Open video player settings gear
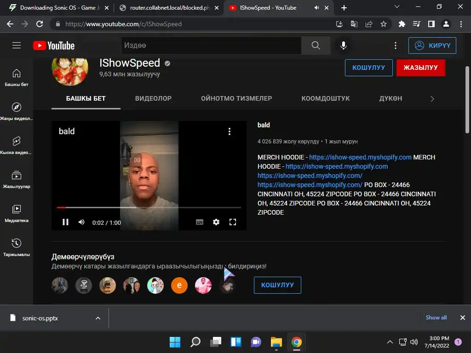 point(216,222)
